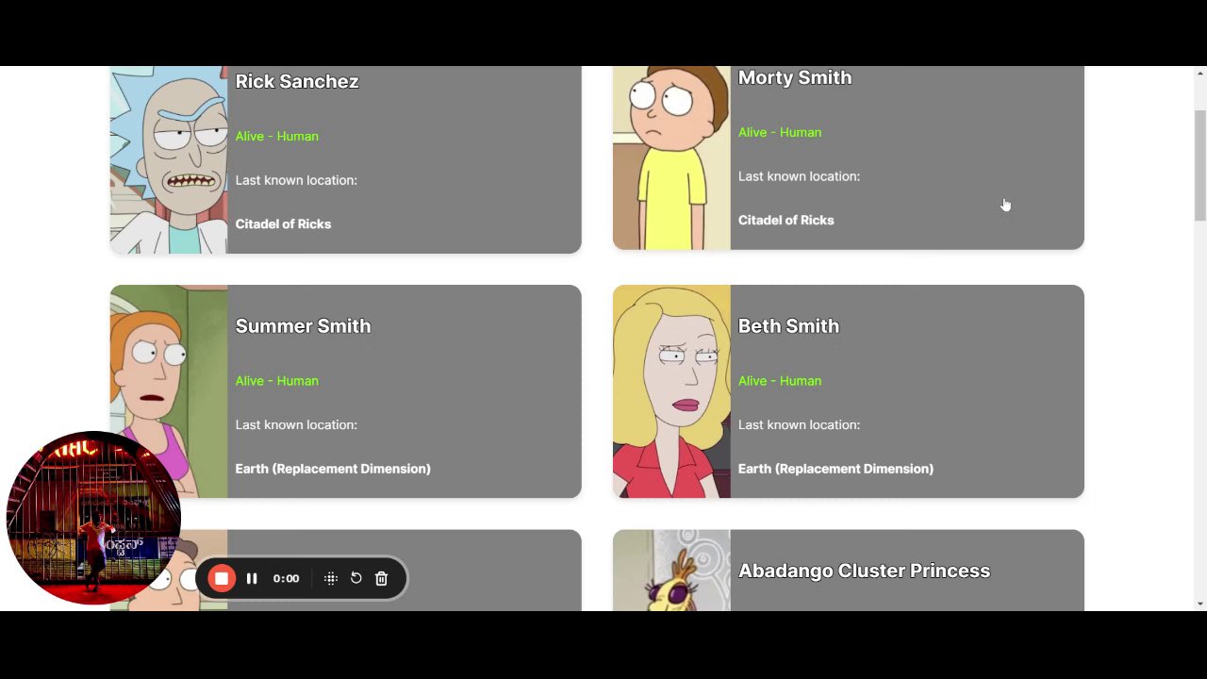Select the Abadango Cluster Princess heading
This screenshot has width=1207, height=679.
(864, 571)
